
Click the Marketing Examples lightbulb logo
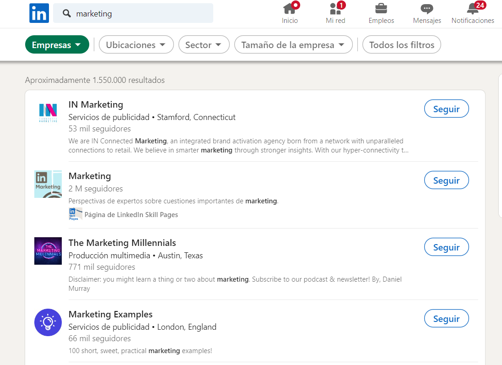coord(48,322)
